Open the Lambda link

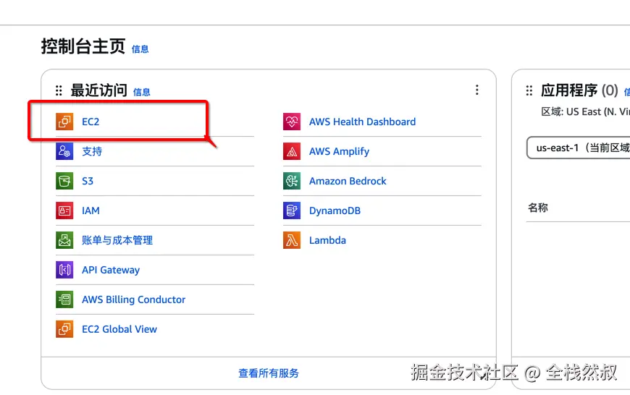[x=327, y=240]
